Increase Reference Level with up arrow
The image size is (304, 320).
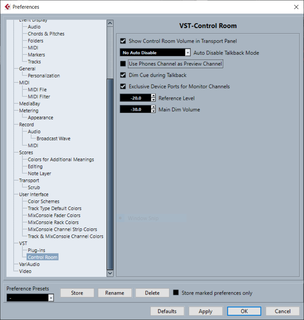[x=153, y=96]
